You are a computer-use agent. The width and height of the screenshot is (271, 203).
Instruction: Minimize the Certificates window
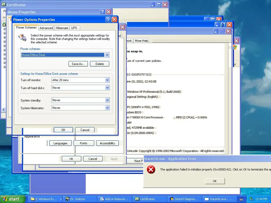tap(152, 4)
